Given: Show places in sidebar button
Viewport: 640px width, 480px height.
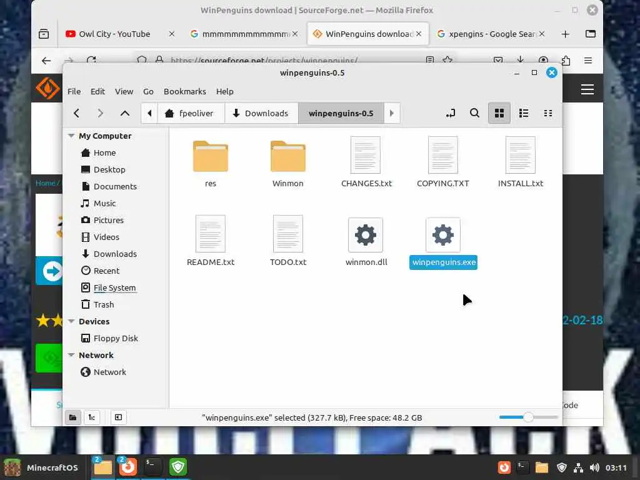Looking at the screenshot, I should point(72,417).
